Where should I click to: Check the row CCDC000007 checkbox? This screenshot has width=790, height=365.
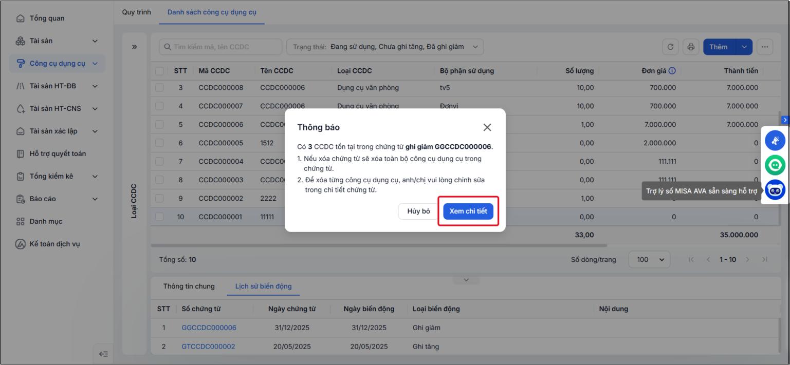tap(159, 106)
